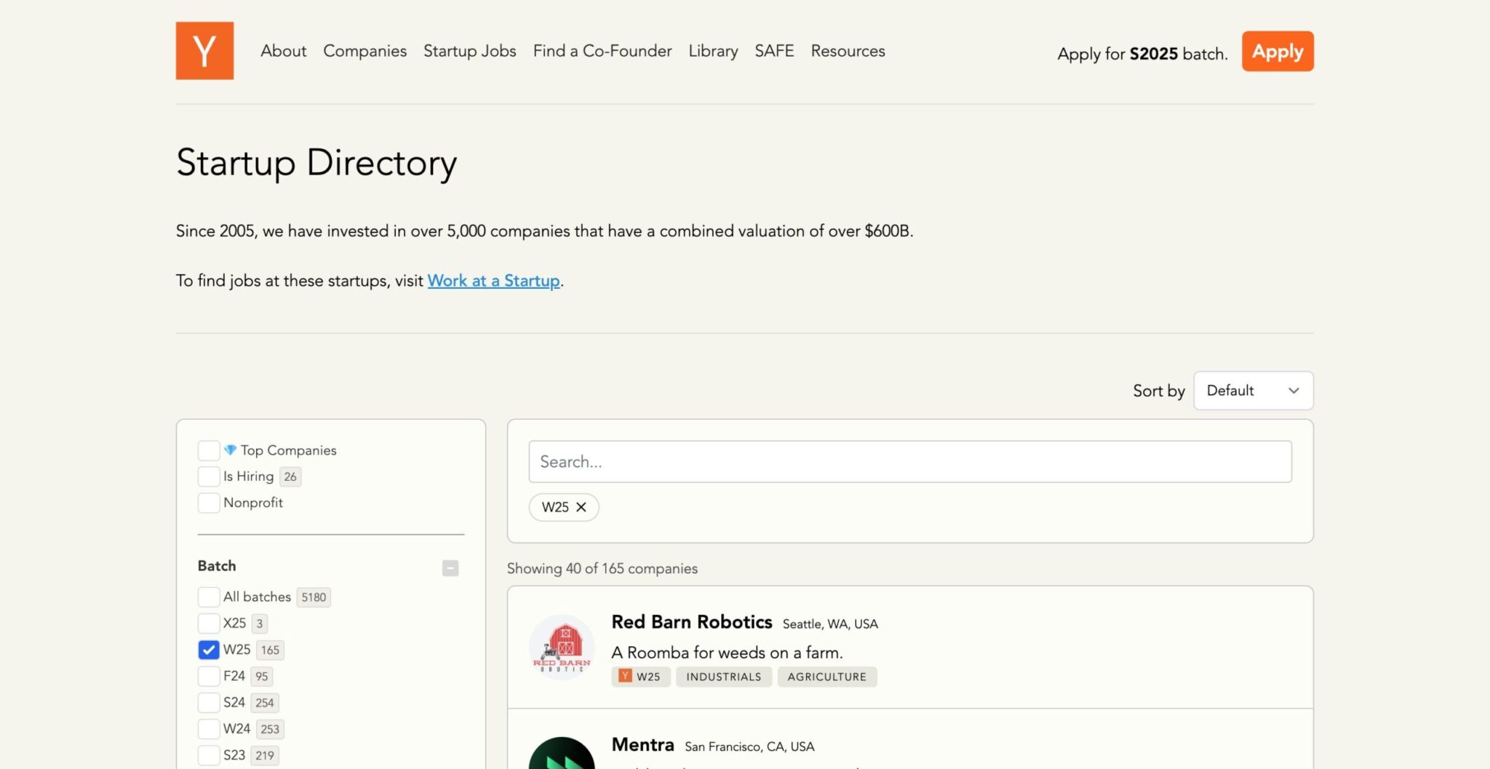The width and height of the screenshot is (1490, 769).
Task: Open the Companies menu item
Action: coord(364,51)
